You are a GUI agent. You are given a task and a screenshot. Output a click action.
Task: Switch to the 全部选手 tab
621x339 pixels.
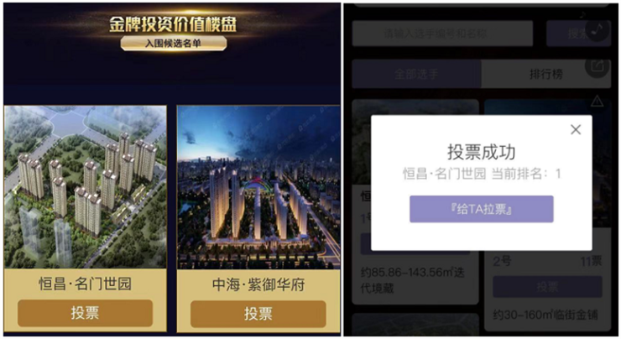(416, 74)
